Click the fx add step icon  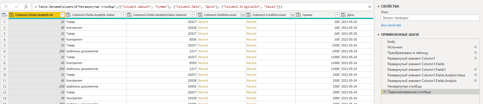(x=26, y=6)
